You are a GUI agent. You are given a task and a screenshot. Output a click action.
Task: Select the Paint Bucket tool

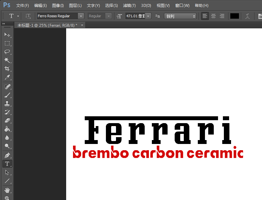click(x=7, y=129)
